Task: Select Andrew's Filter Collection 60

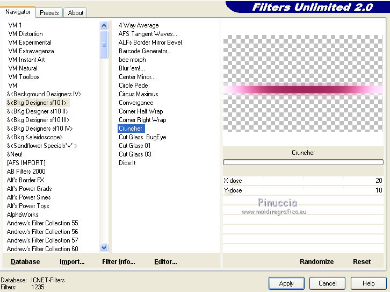Action: coord(42,249)
